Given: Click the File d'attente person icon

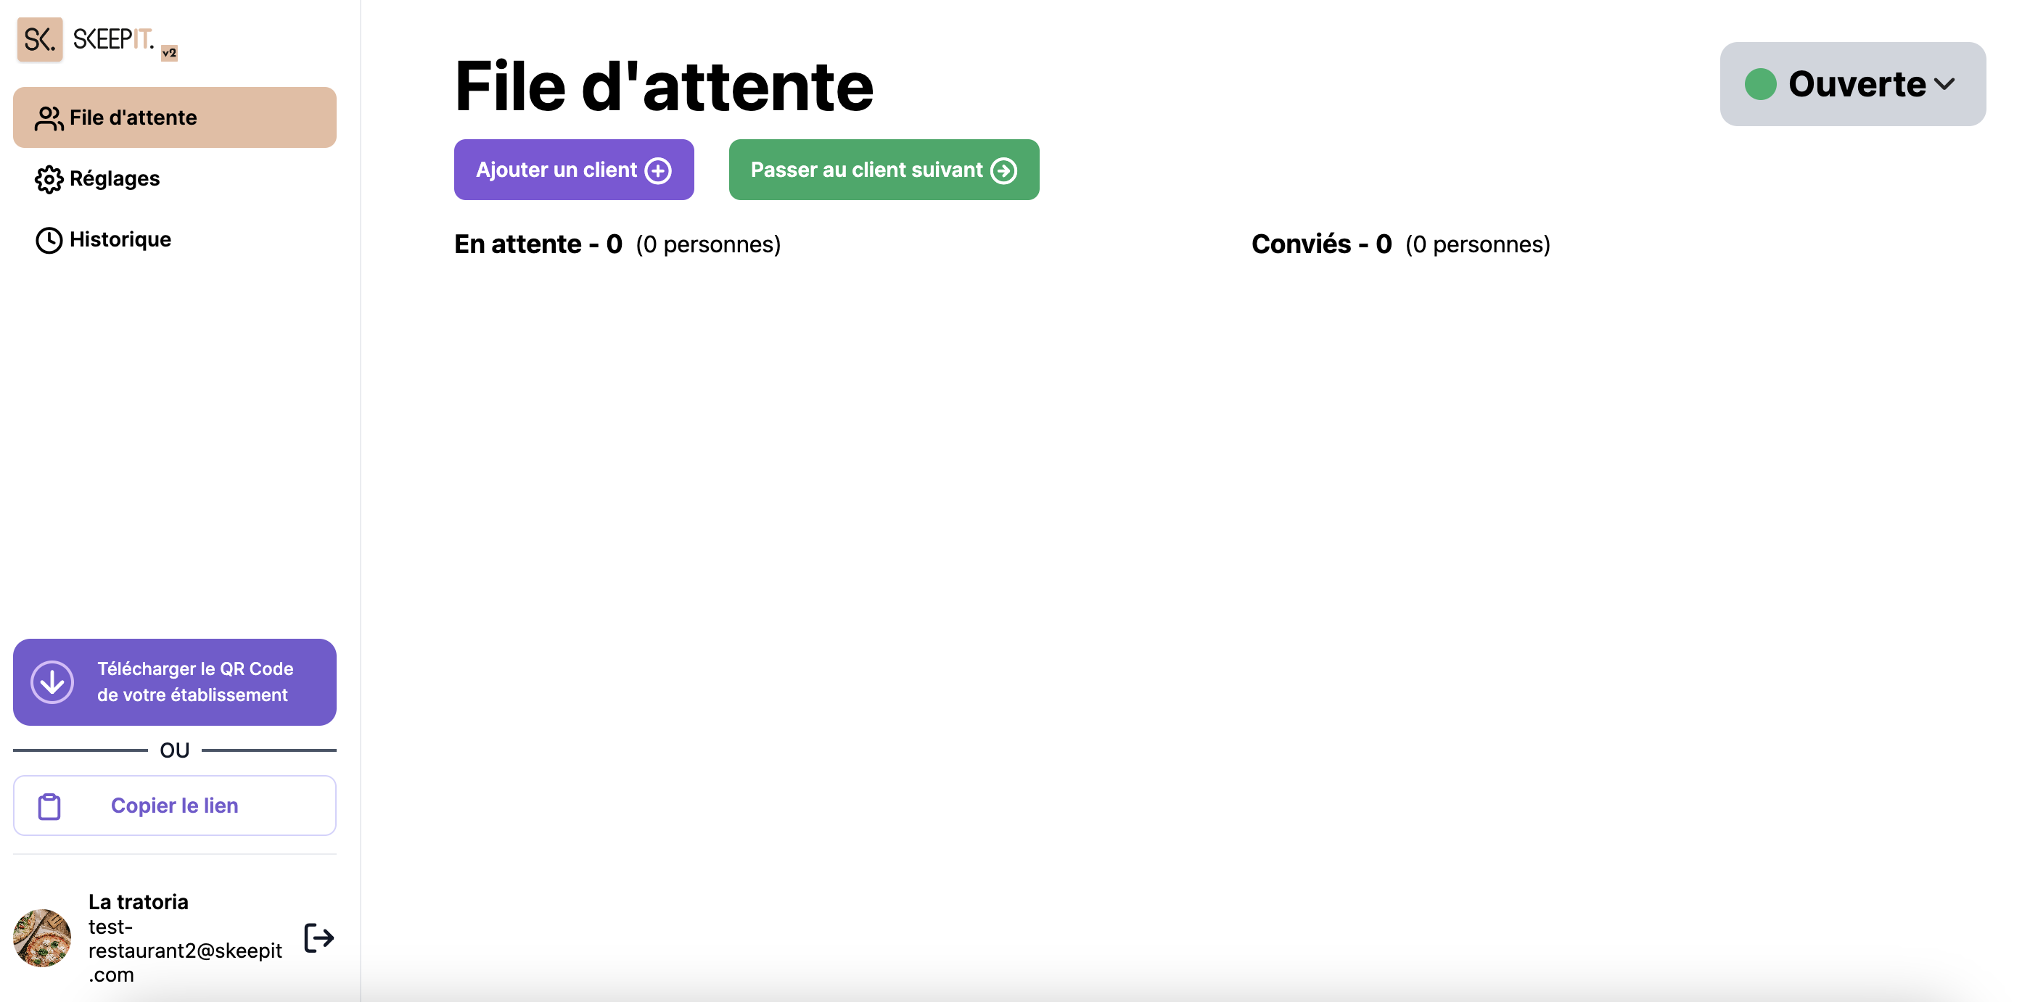Looking at the screenshot, I should [46, 117].
